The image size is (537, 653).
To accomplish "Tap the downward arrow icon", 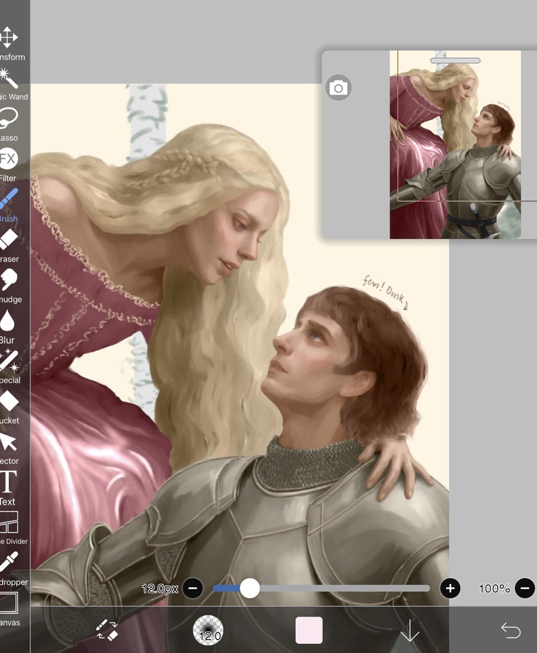I will point(410,631).
